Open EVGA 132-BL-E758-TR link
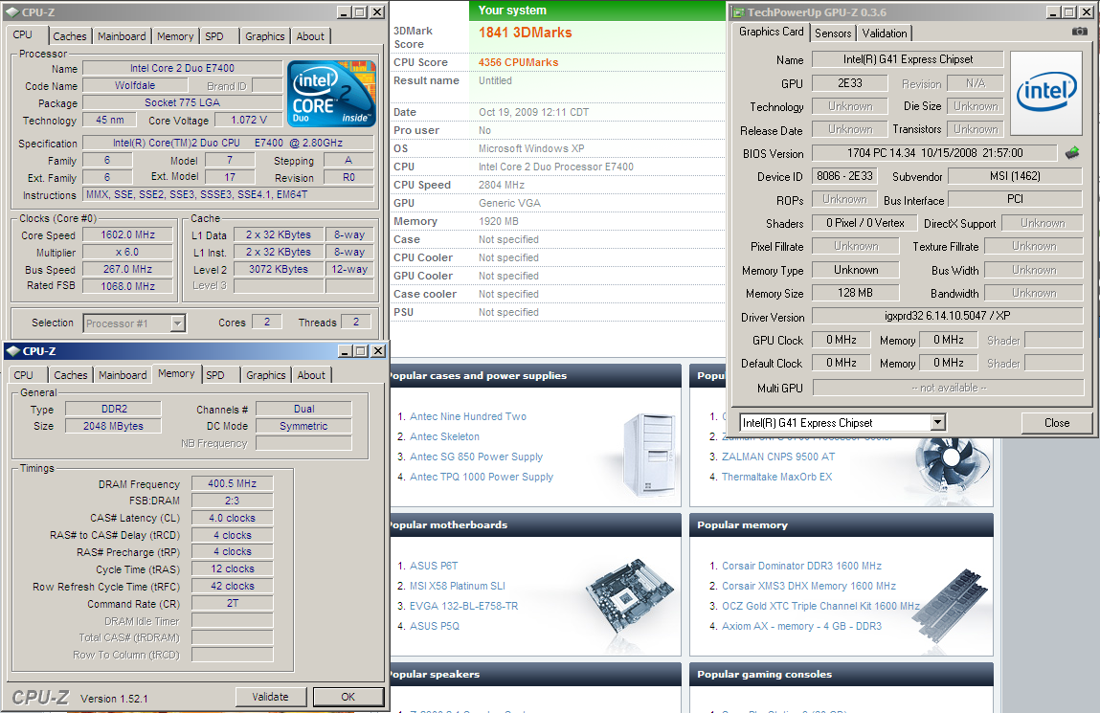Screen dimensions: 1100x713 pyautogui.click(x=463, y=606)
